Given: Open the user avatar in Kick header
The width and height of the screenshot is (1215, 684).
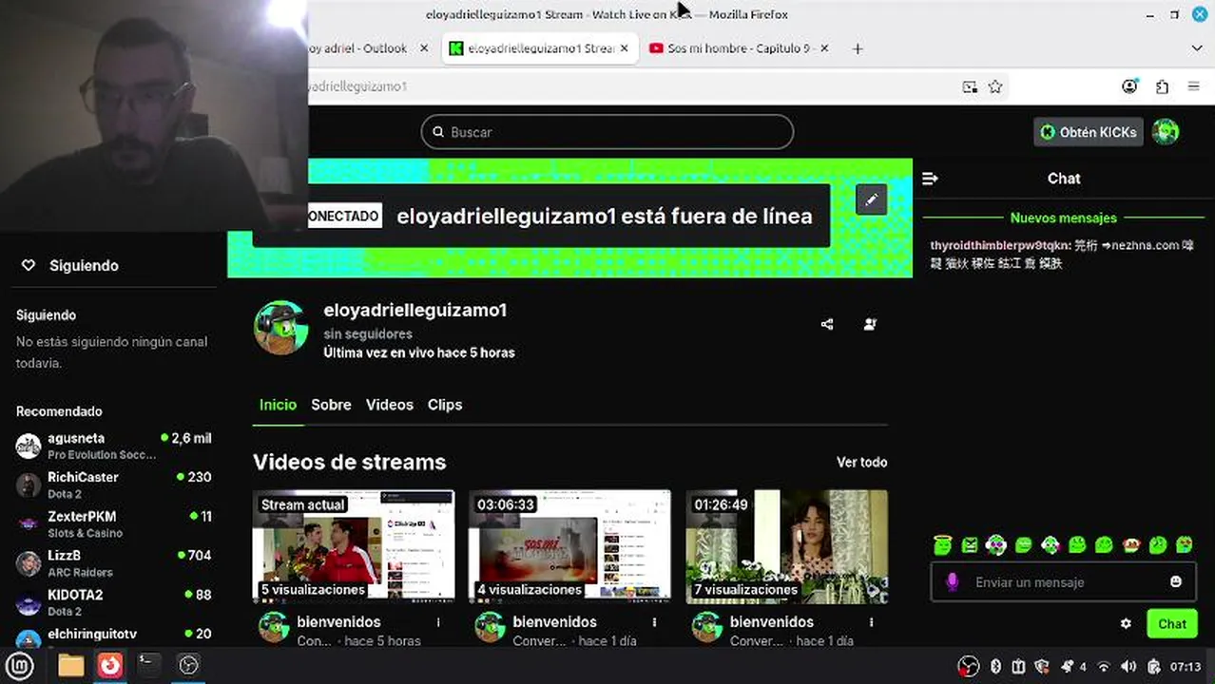Looking at the screenshot, I should coord(1166,132).
